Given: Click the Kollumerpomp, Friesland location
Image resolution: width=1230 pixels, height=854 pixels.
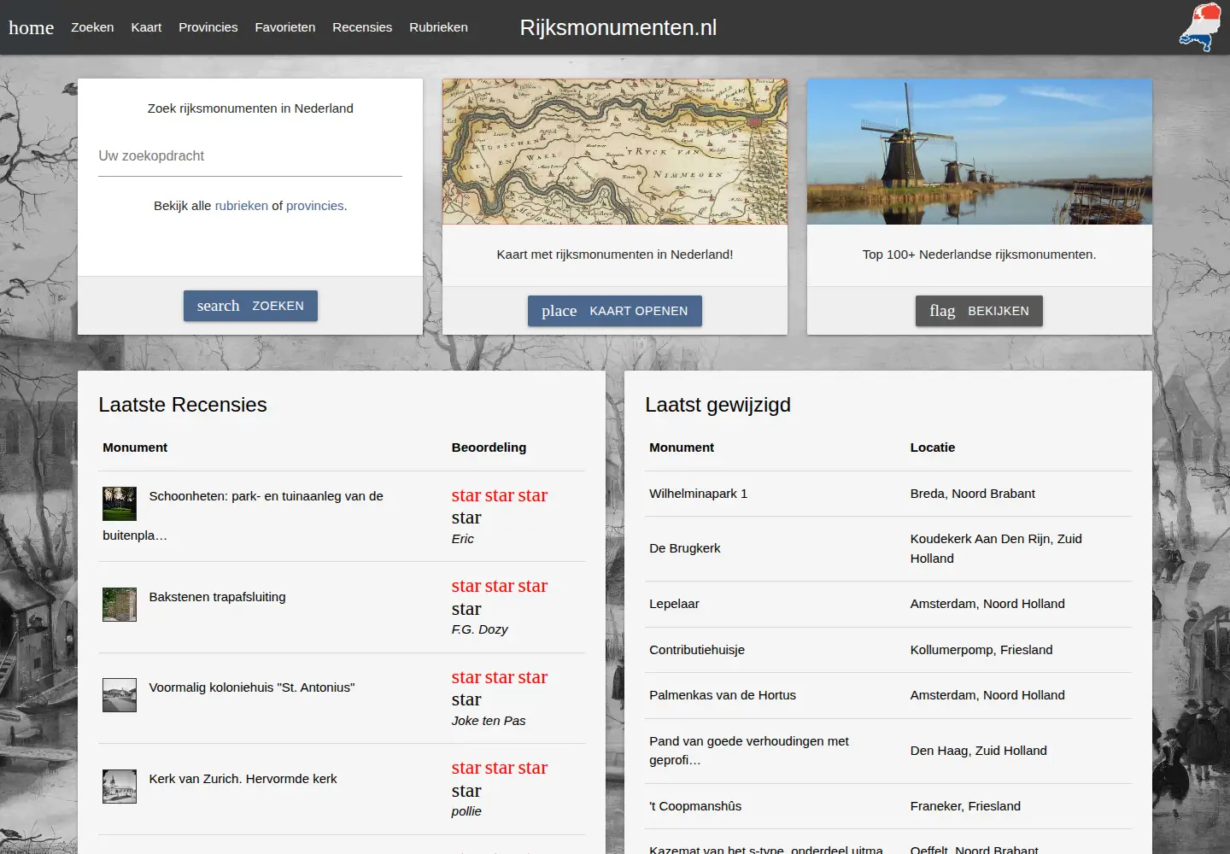Looking at the screenshot, I should pos(981,650).
